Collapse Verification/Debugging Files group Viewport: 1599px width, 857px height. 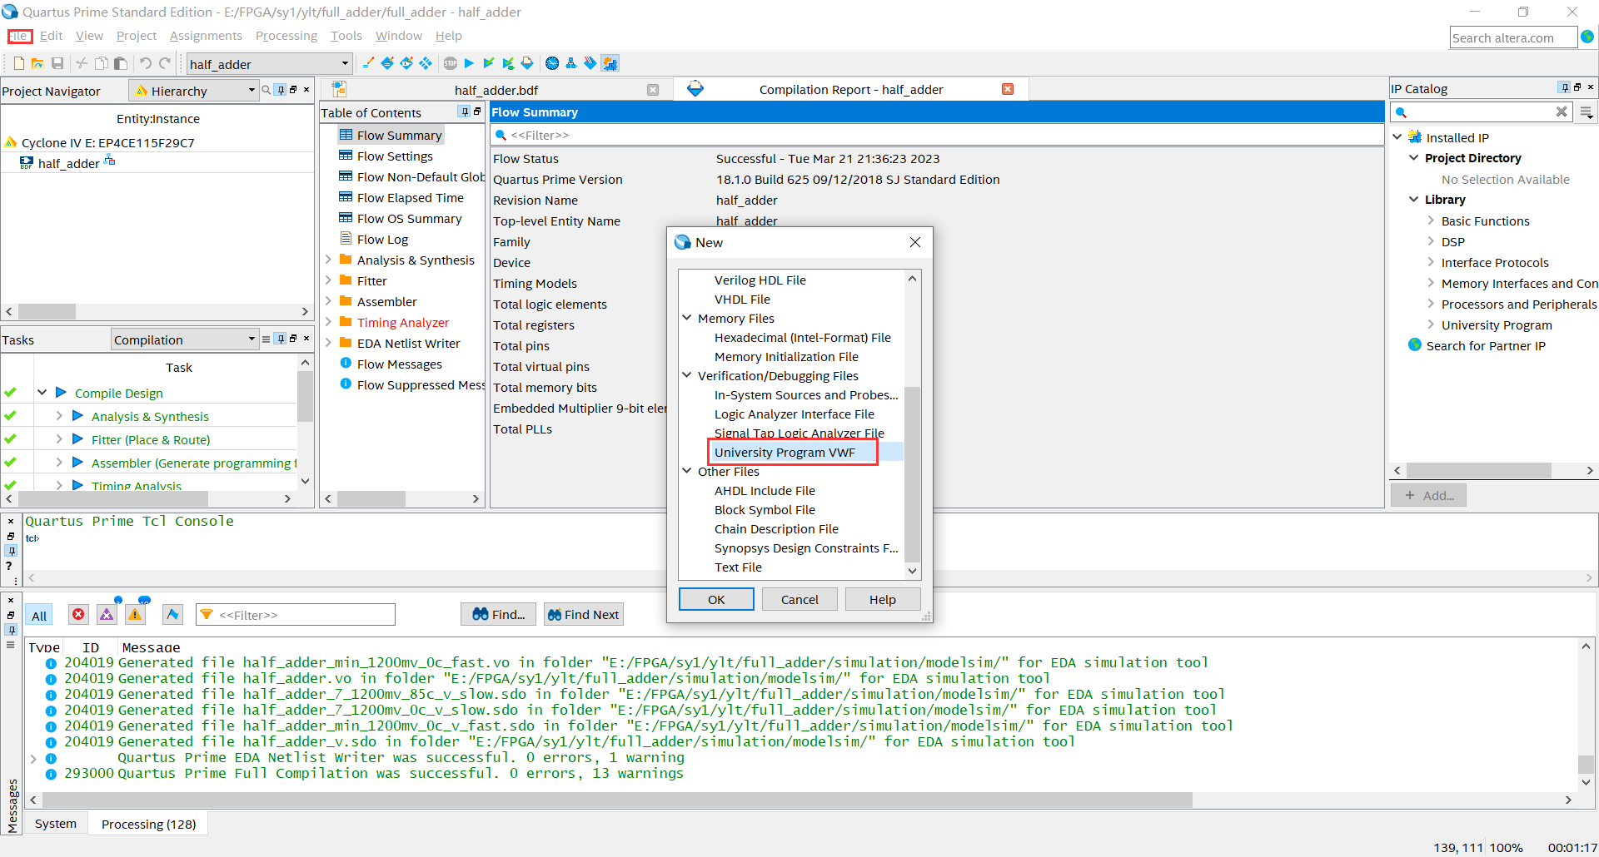(687, 375)
